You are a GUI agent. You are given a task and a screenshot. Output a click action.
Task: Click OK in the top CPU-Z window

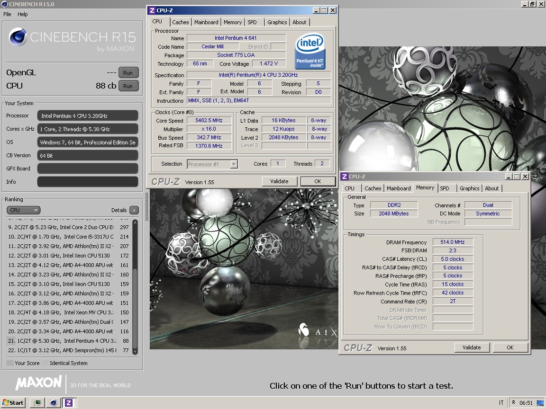[x=318, y=181]
